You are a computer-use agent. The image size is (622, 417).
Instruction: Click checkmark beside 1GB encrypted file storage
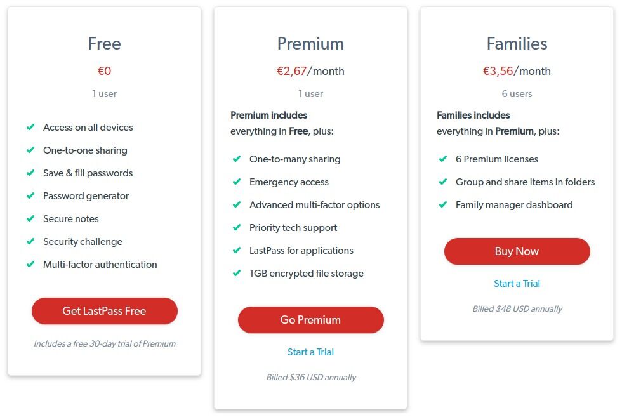[x=237, y=274]
